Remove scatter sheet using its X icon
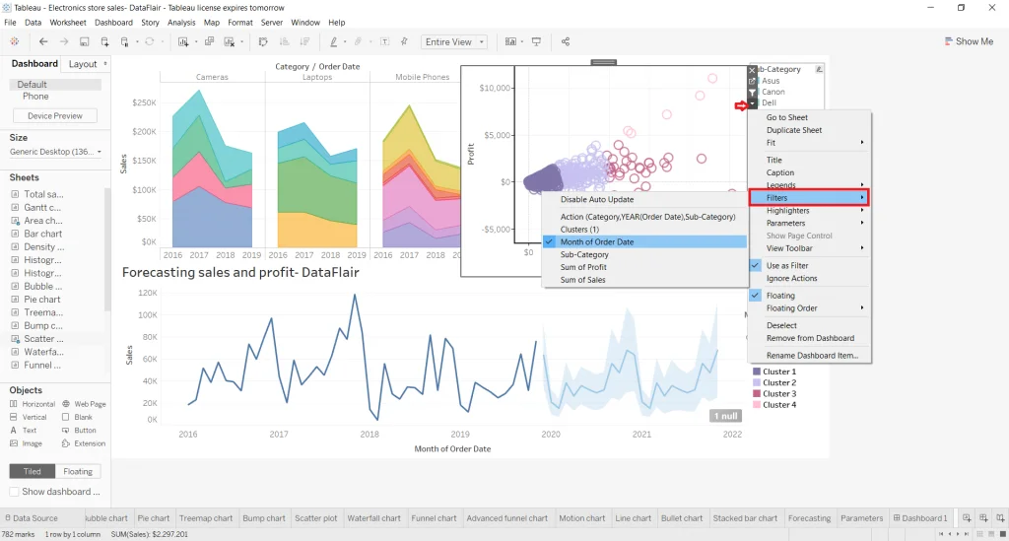The image size is (1009, 541). [752, 70]
